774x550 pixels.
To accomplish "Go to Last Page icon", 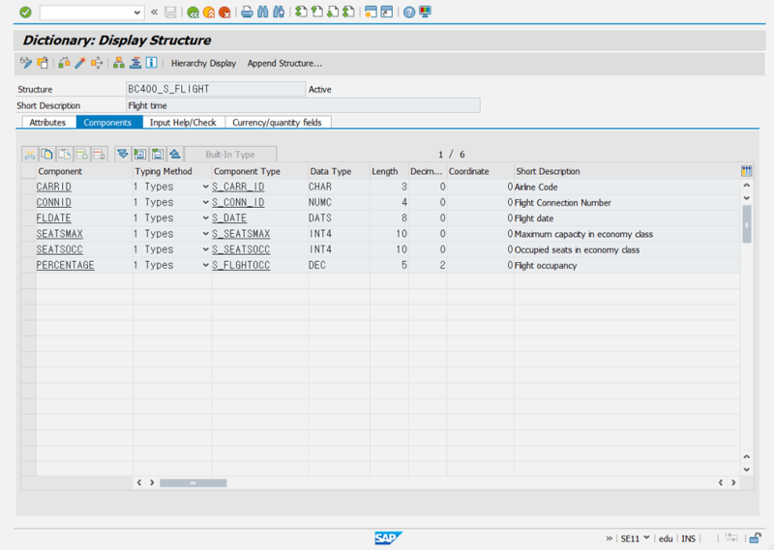I will point(348,12).
